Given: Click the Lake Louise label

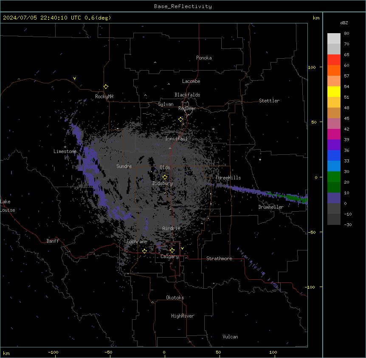Looking at the screenshot, I should (x=8, y=206).
